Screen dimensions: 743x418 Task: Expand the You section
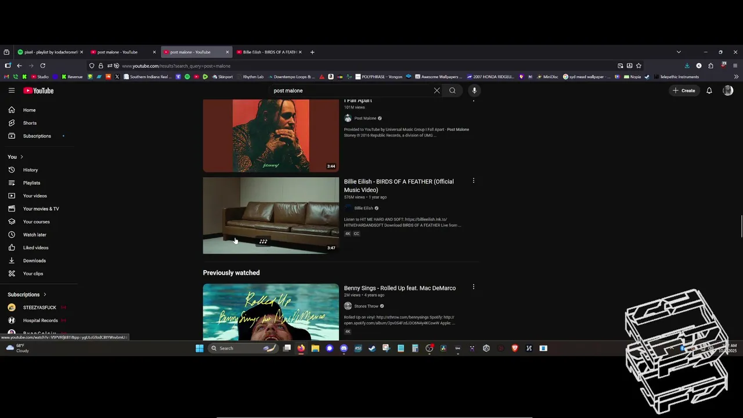coord(16,157)
